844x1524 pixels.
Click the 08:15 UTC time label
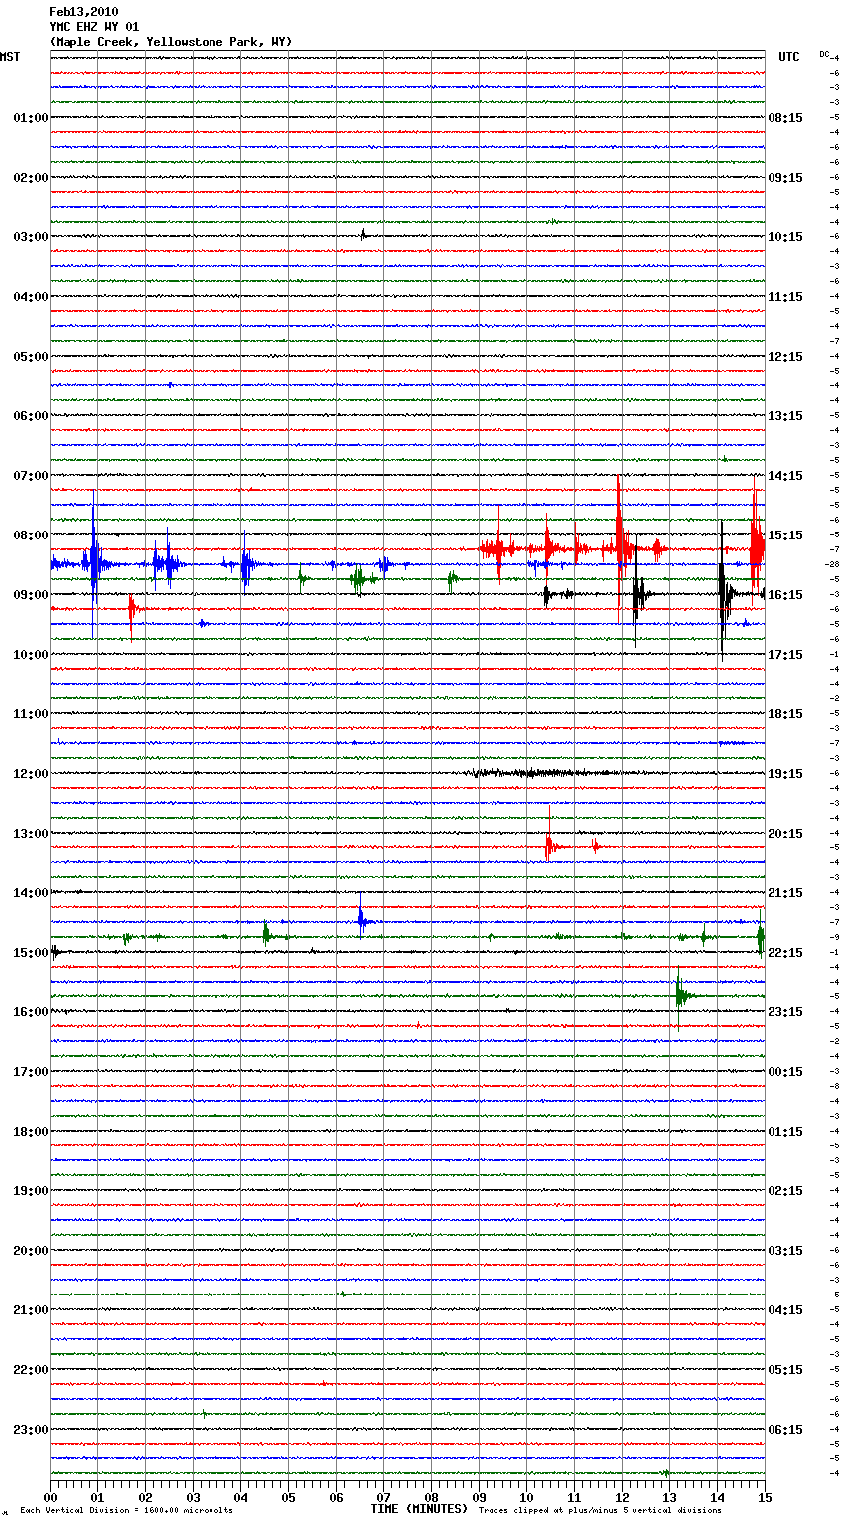(x=785, y=118)
